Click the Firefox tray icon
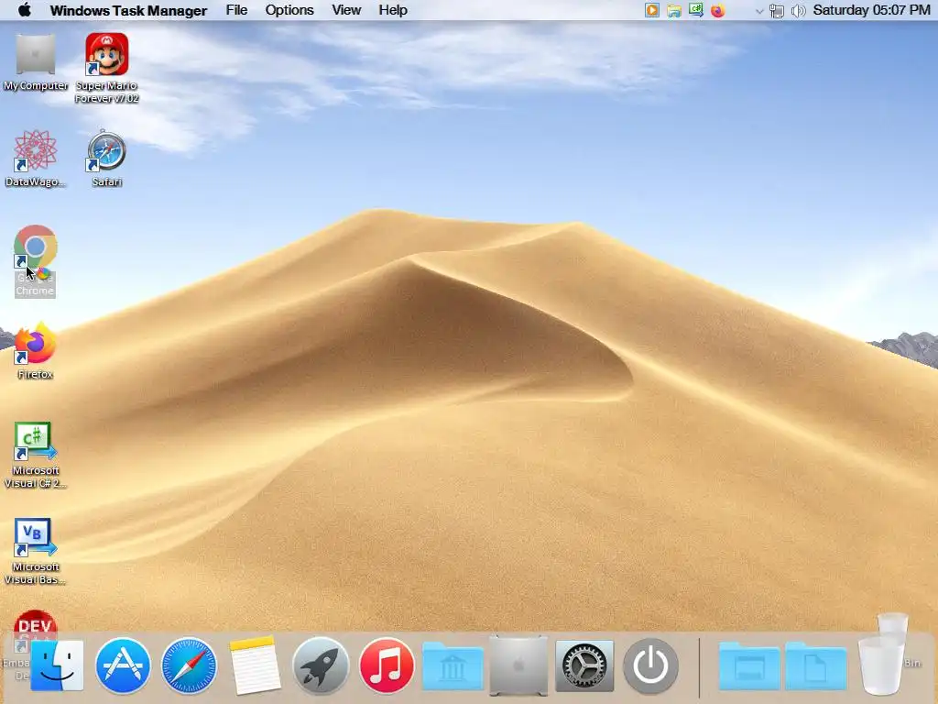The image size is (938, 704). coord(718,10)
